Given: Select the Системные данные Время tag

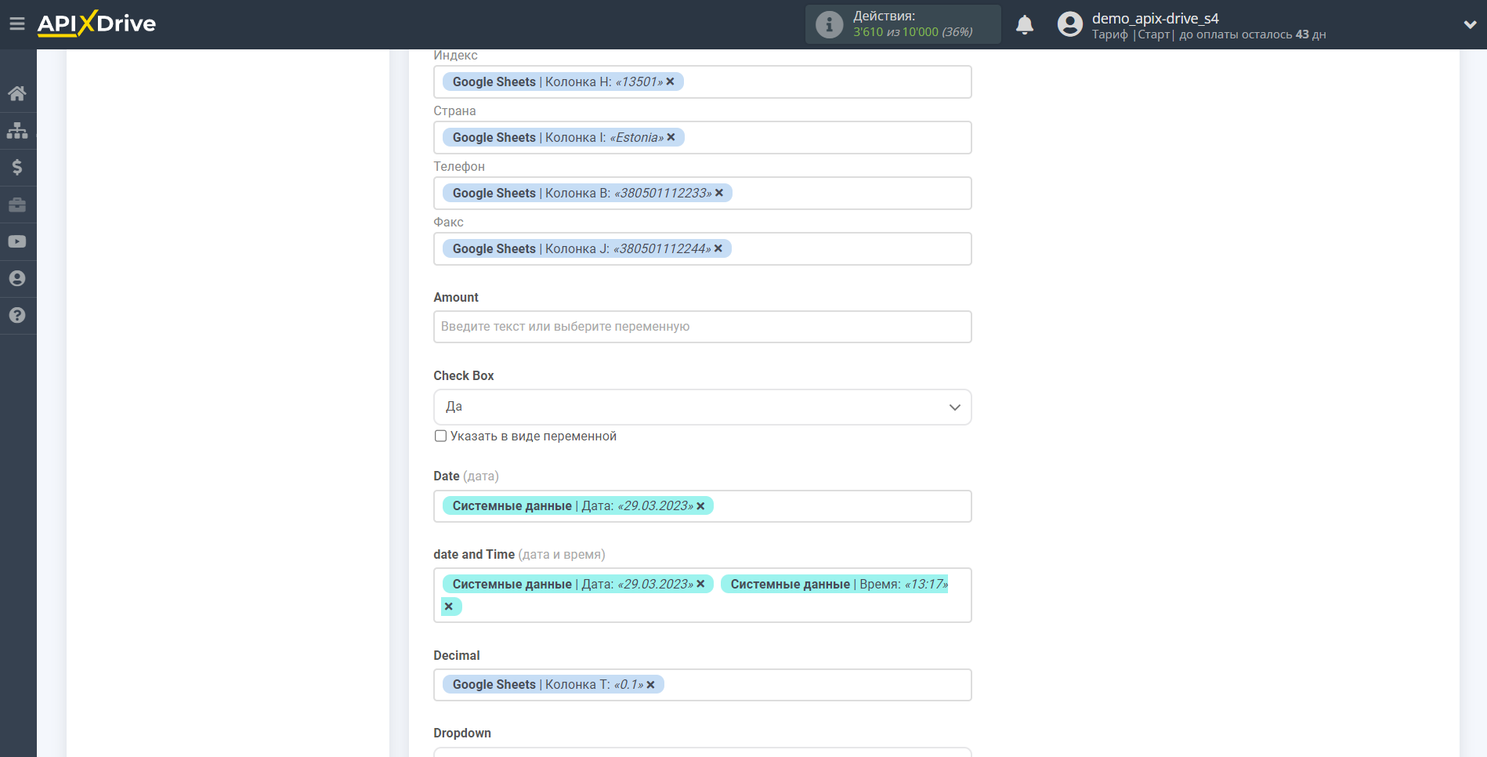Looking at the screenshot, I should [x=834, y=584].
